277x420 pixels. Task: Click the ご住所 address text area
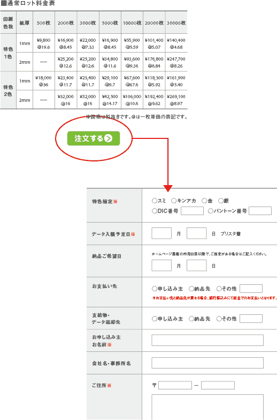pos(207,407)
